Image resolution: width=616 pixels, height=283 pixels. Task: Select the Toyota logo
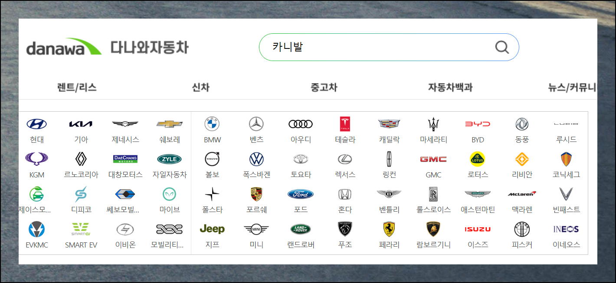coord(301,159)
